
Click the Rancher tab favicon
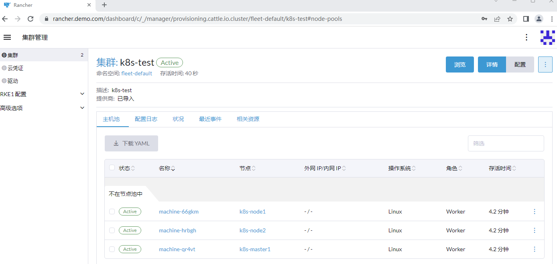(7, 5)
